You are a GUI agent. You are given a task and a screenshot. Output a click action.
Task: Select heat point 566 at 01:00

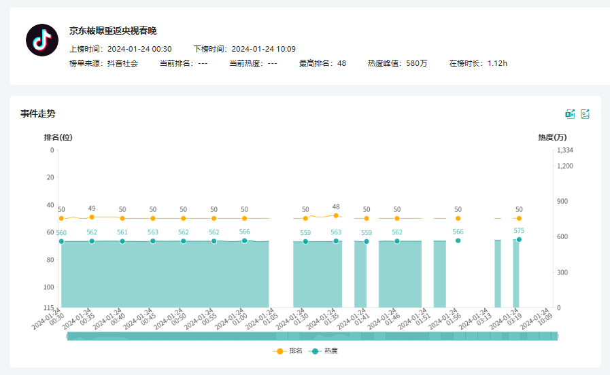pyautogui.click(x=244, y=241)
